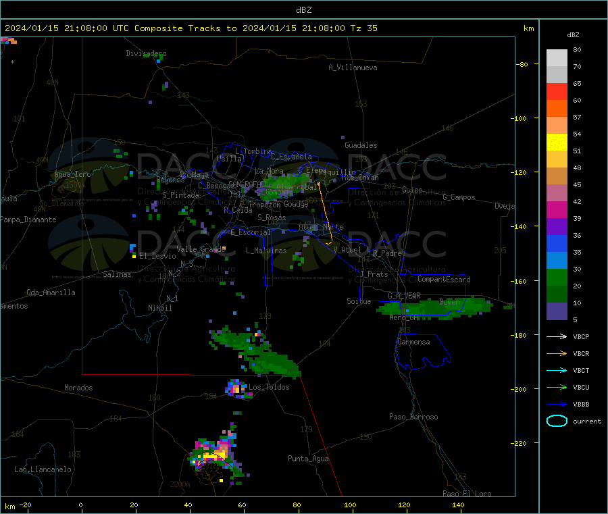Image resolution: width=608 pixels, height=514 pixels.
Task: Click the 'Lag.Llancanelo' map label
Action: [x=43, y=469]
